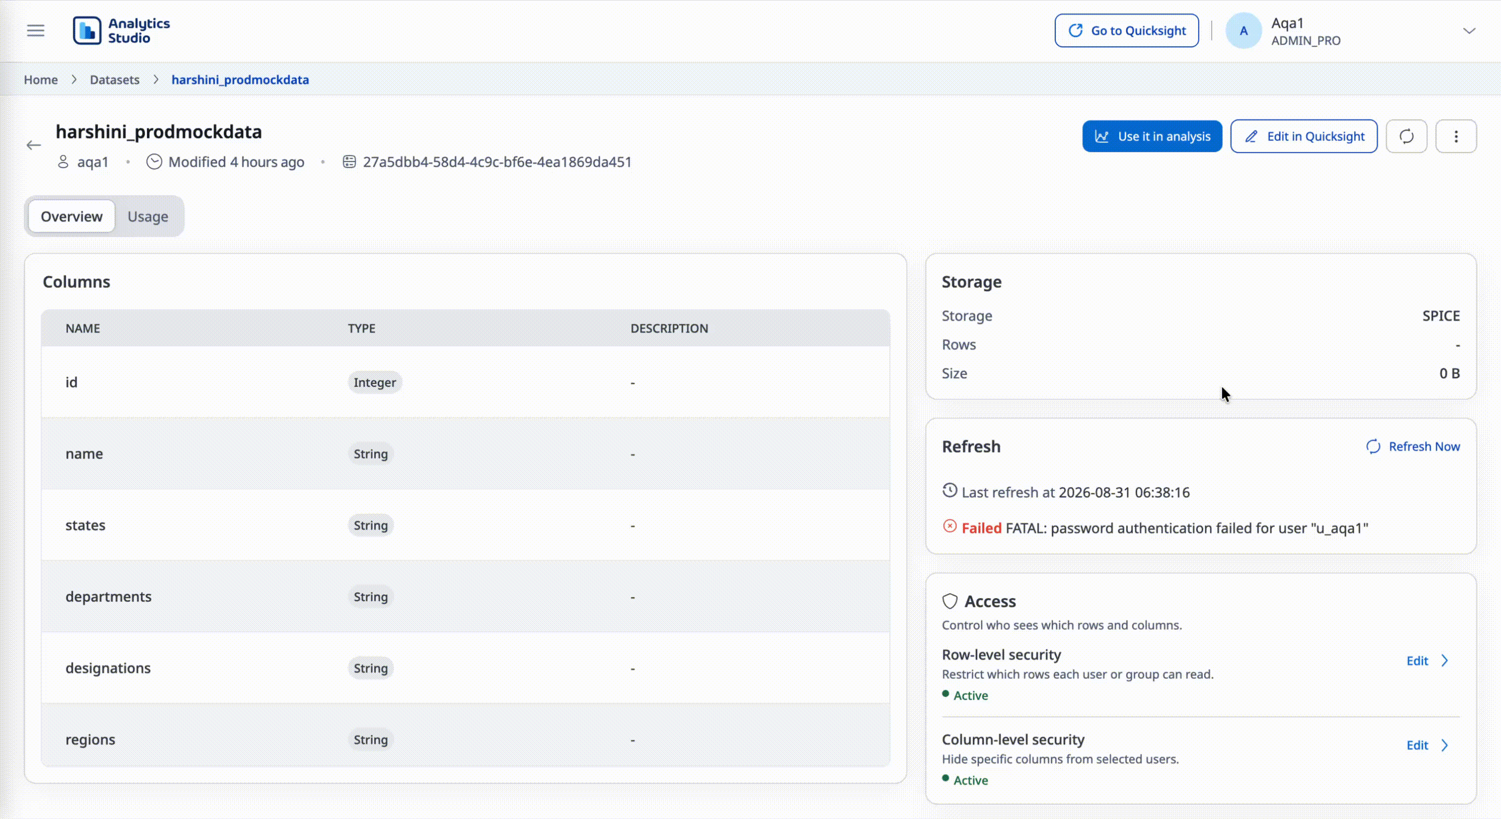Viewport: 1501px width, 819px height.
Task: Expand the Column-level security chevron
Action: pos(1444,746)
